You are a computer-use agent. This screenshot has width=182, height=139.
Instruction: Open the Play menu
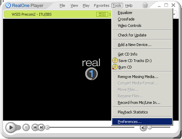[x=86, y=5]
